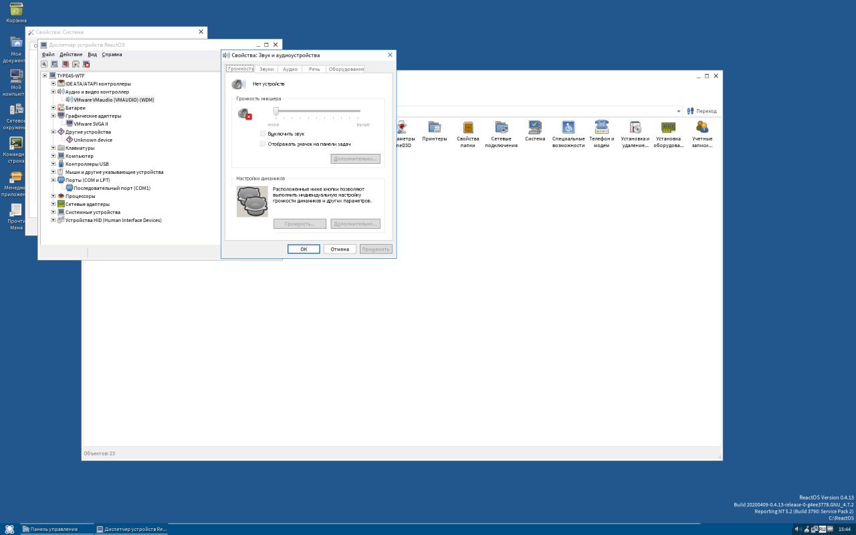This screenshot has height=535, width=856.
Task: Open the address bar dropdown in Control Panel
Action: 679,111
